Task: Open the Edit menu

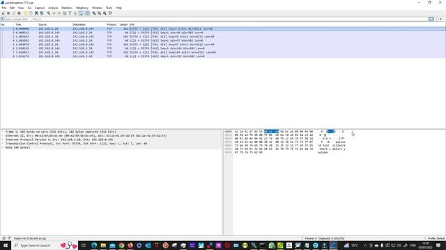Action: click(12, 8)
